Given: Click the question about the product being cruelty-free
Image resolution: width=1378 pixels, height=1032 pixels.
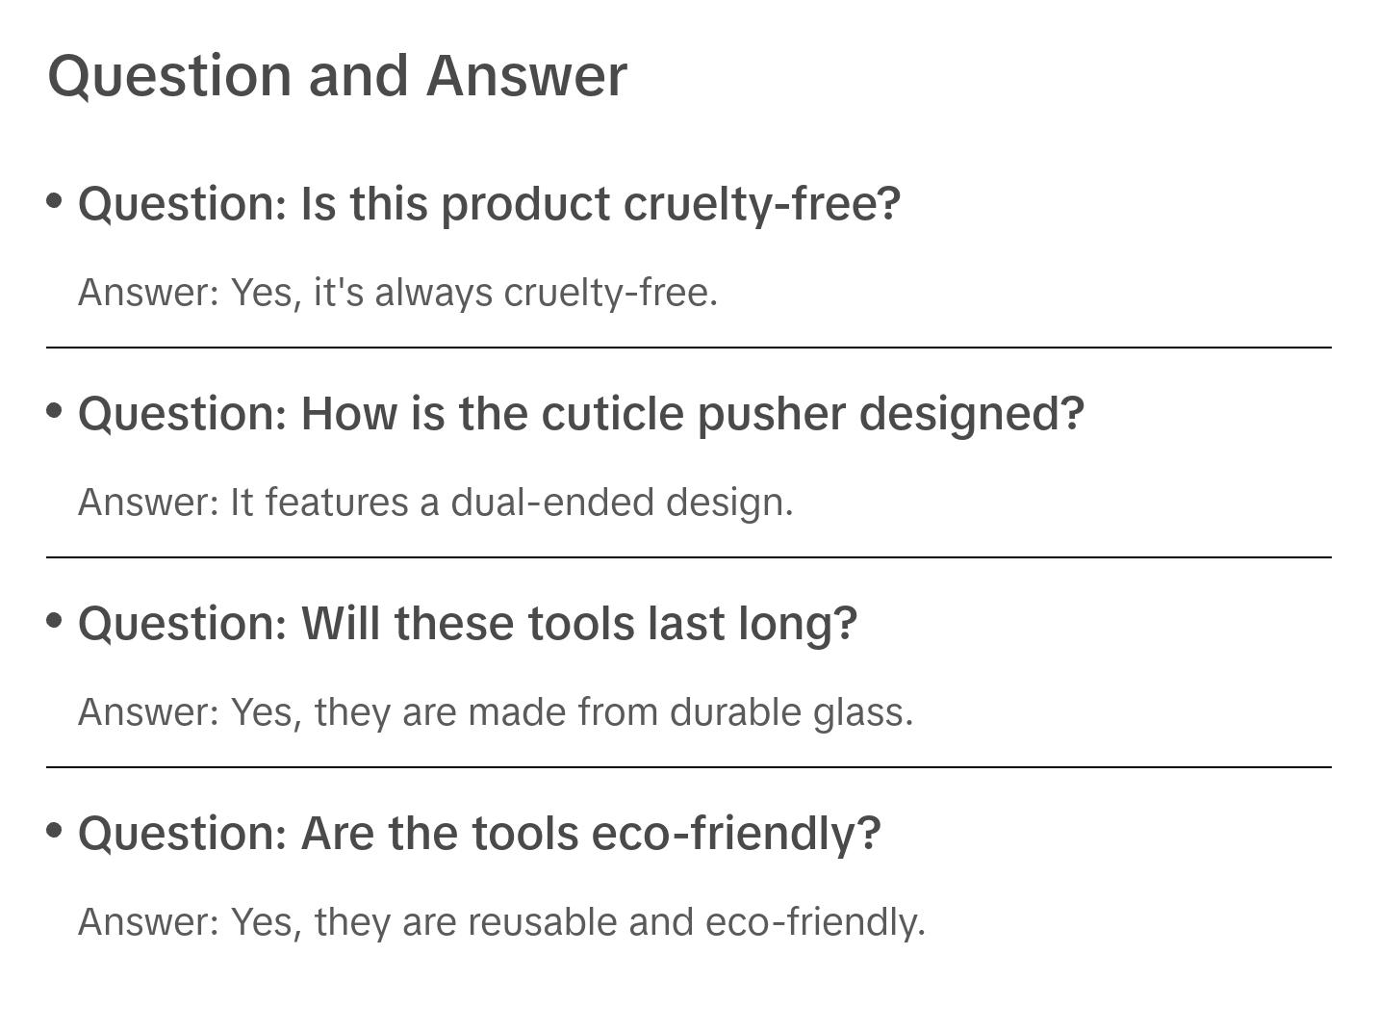Looking at the screenshot, I should [489, 204].
